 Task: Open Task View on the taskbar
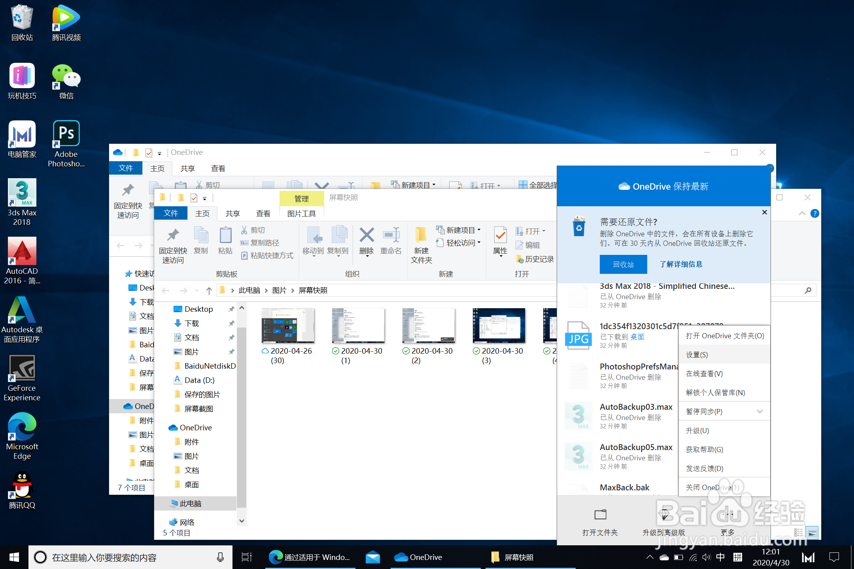click(x=247, y=557)
